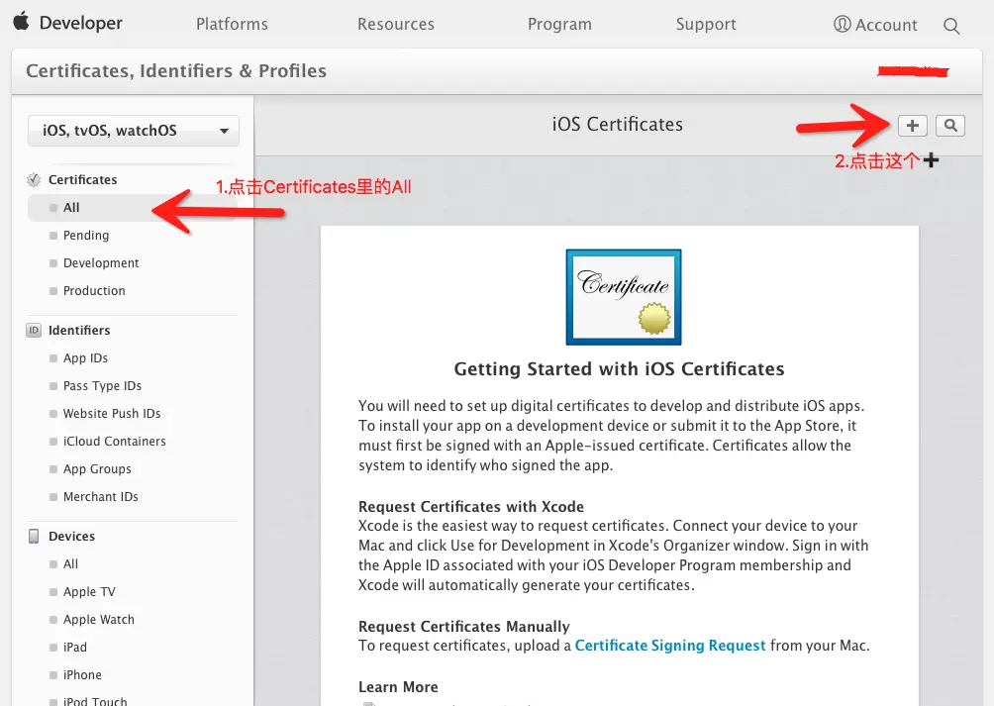Click the Certificates section heading
Screen dimensions: 994x706
[x=82, y=180]
